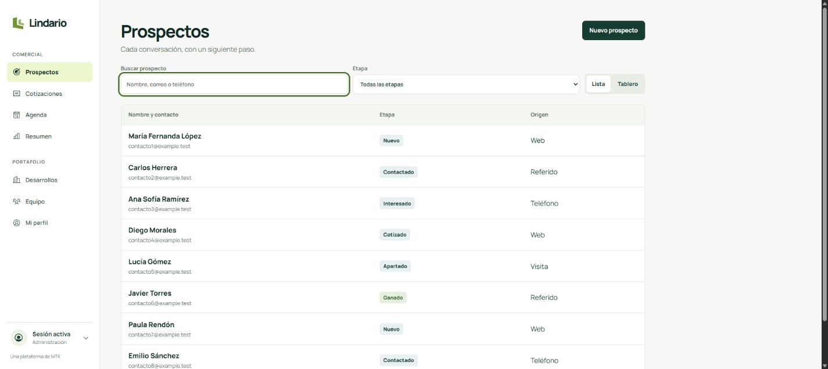The image size is (828, 369).
Task: Click the email contacto5@example.test
Action: (x=160, y=272)
